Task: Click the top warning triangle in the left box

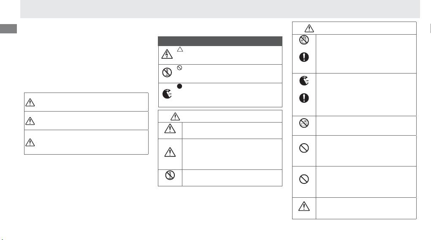Action: click(x=30, y=102)
